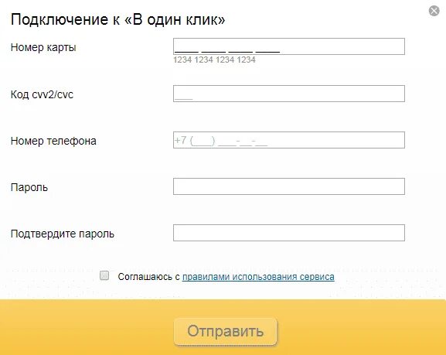Click the Номер карты input field
Viewport: 446px width, 355px height.
point(289,46)
